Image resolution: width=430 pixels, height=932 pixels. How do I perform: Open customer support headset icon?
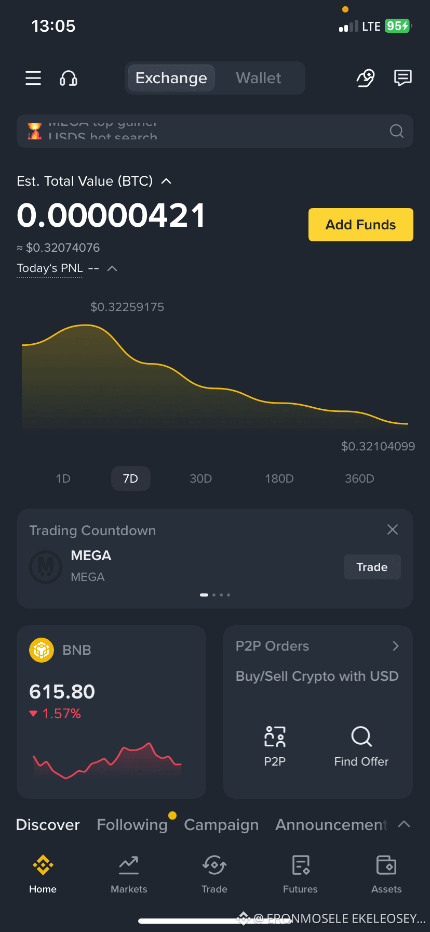(69, 78)
